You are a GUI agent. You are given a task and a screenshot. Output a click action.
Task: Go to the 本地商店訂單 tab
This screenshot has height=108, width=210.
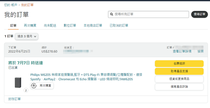93,25
